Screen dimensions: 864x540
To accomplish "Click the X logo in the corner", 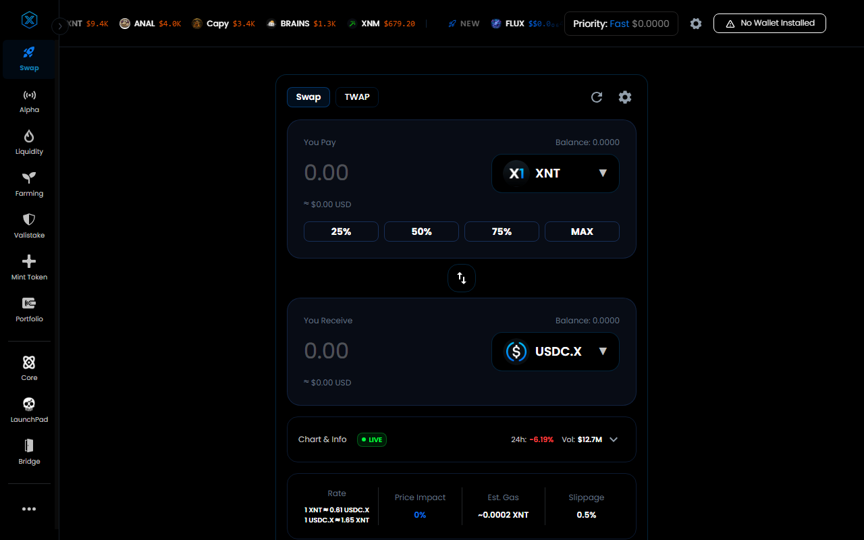I will coord(29,20).
